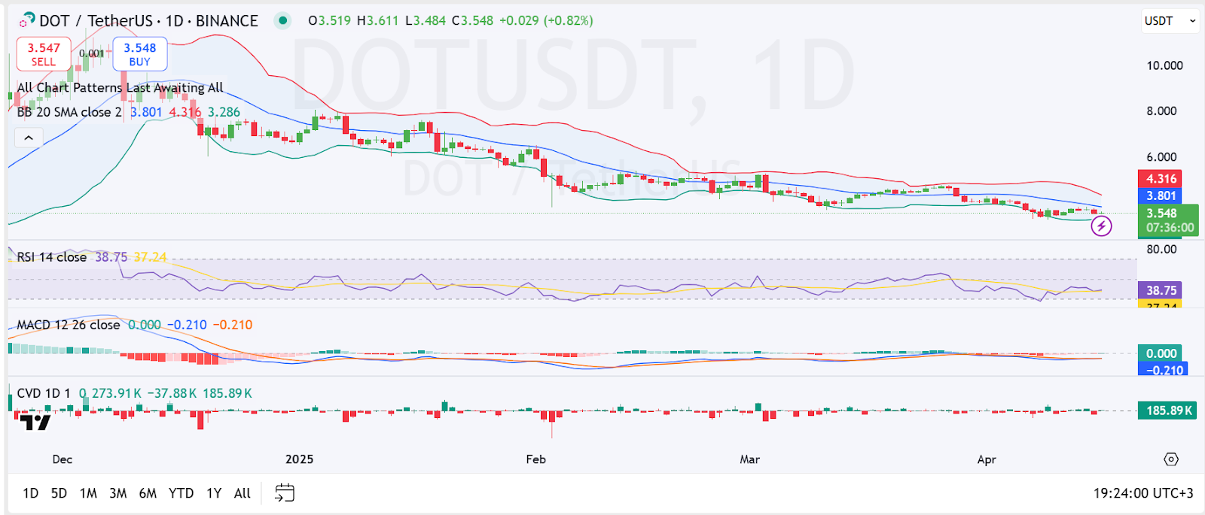Viewport: 1205px width, 515px height.
Task: Click the green 3.548 countdown price label
Action: click(1169, 220)
